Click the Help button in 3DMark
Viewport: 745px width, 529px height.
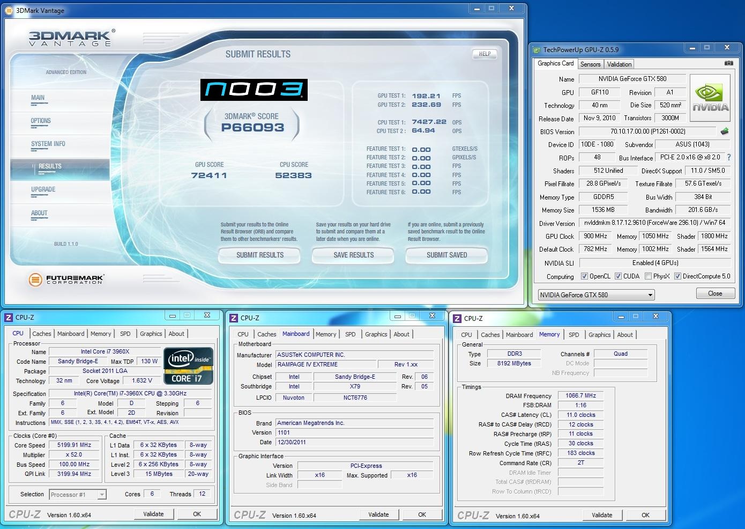[x=485, y=54]
